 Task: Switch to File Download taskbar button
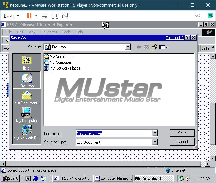153,178
